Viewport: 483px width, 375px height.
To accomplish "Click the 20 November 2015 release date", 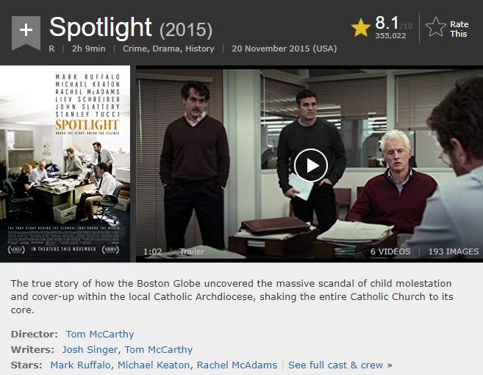I will 284,49.
